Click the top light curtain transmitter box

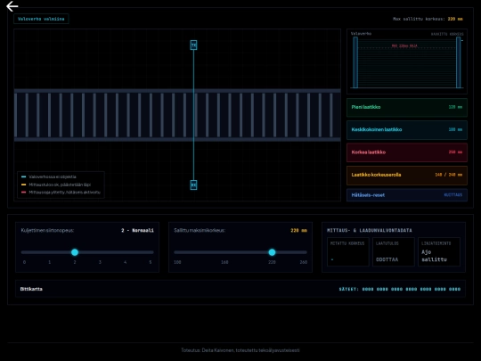(x=193, y=45)
